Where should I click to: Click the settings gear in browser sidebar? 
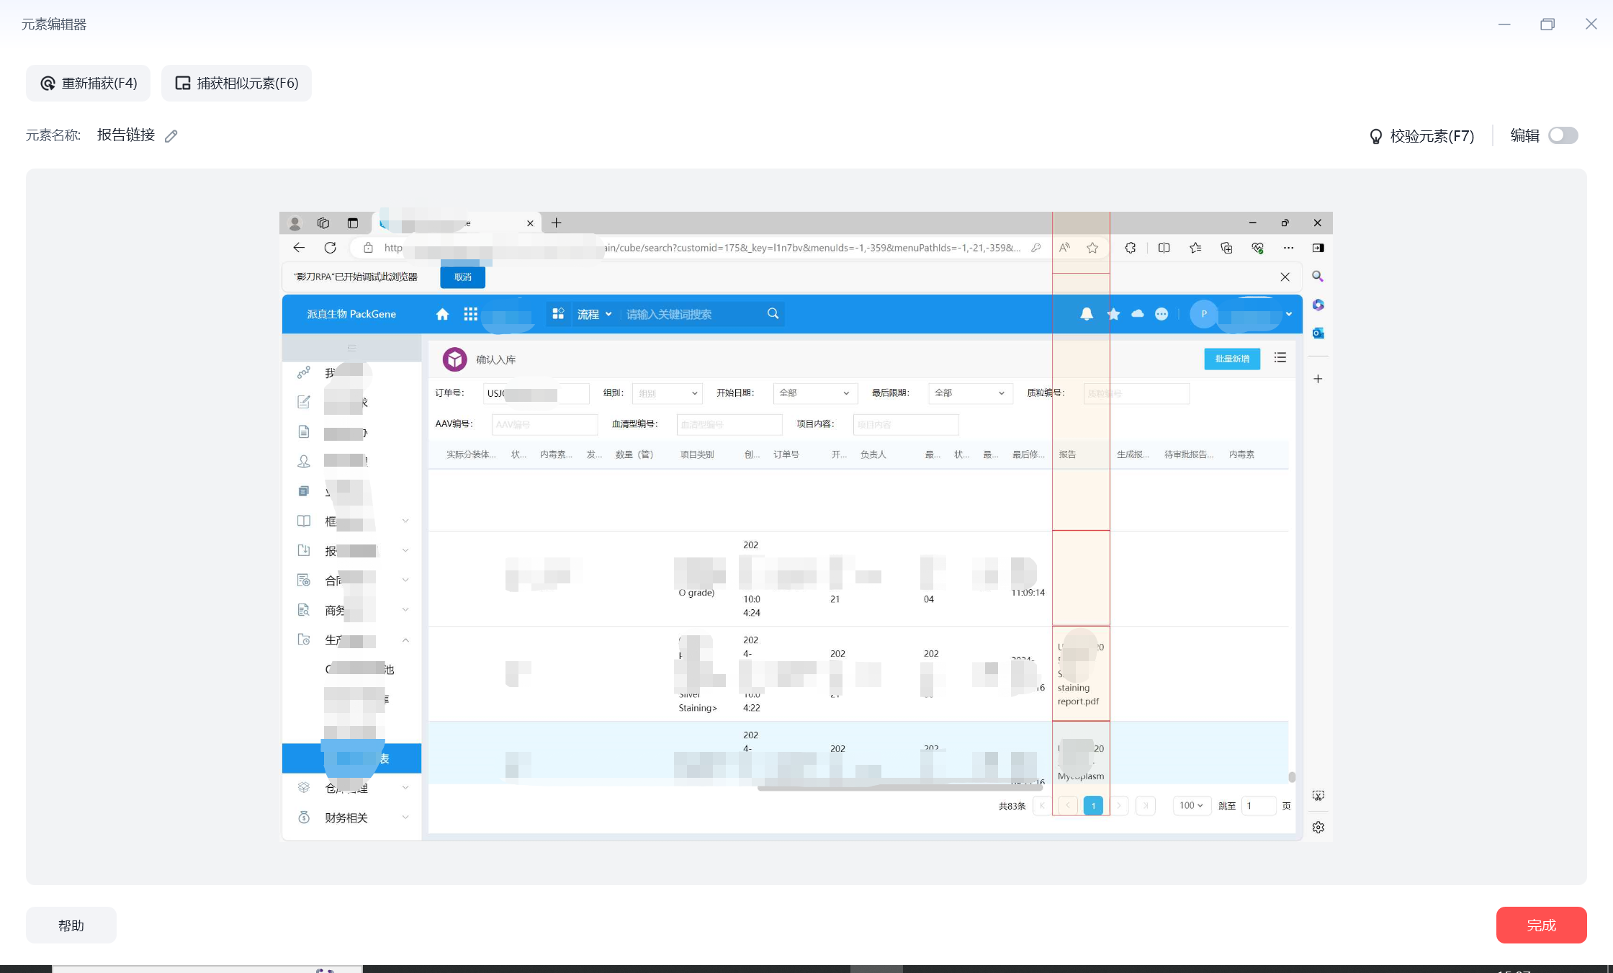(1318, 828)
